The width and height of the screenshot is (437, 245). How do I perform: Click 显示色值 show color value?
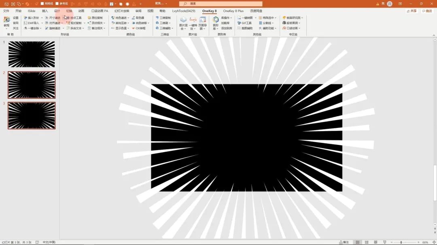point(119,28)
